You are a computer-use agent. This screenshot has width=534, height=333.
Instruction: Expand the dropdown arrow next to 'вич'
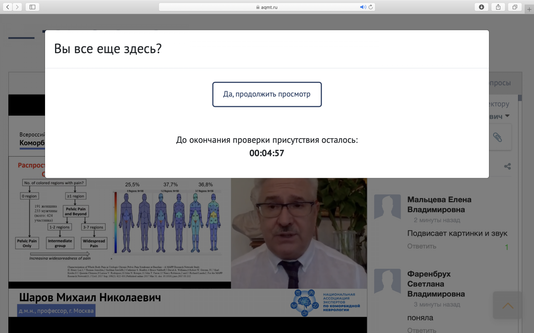(507, 116)
